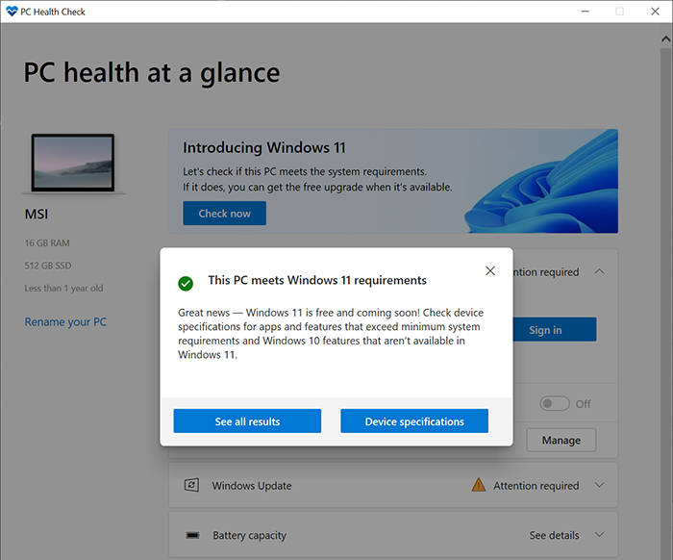Close the PC Health Check window

pos(655,12)
